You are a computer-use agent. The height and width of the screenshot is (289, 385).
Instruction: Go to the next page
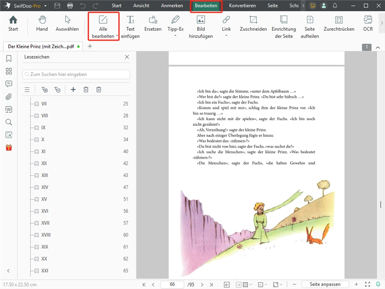tap(202, 284)
